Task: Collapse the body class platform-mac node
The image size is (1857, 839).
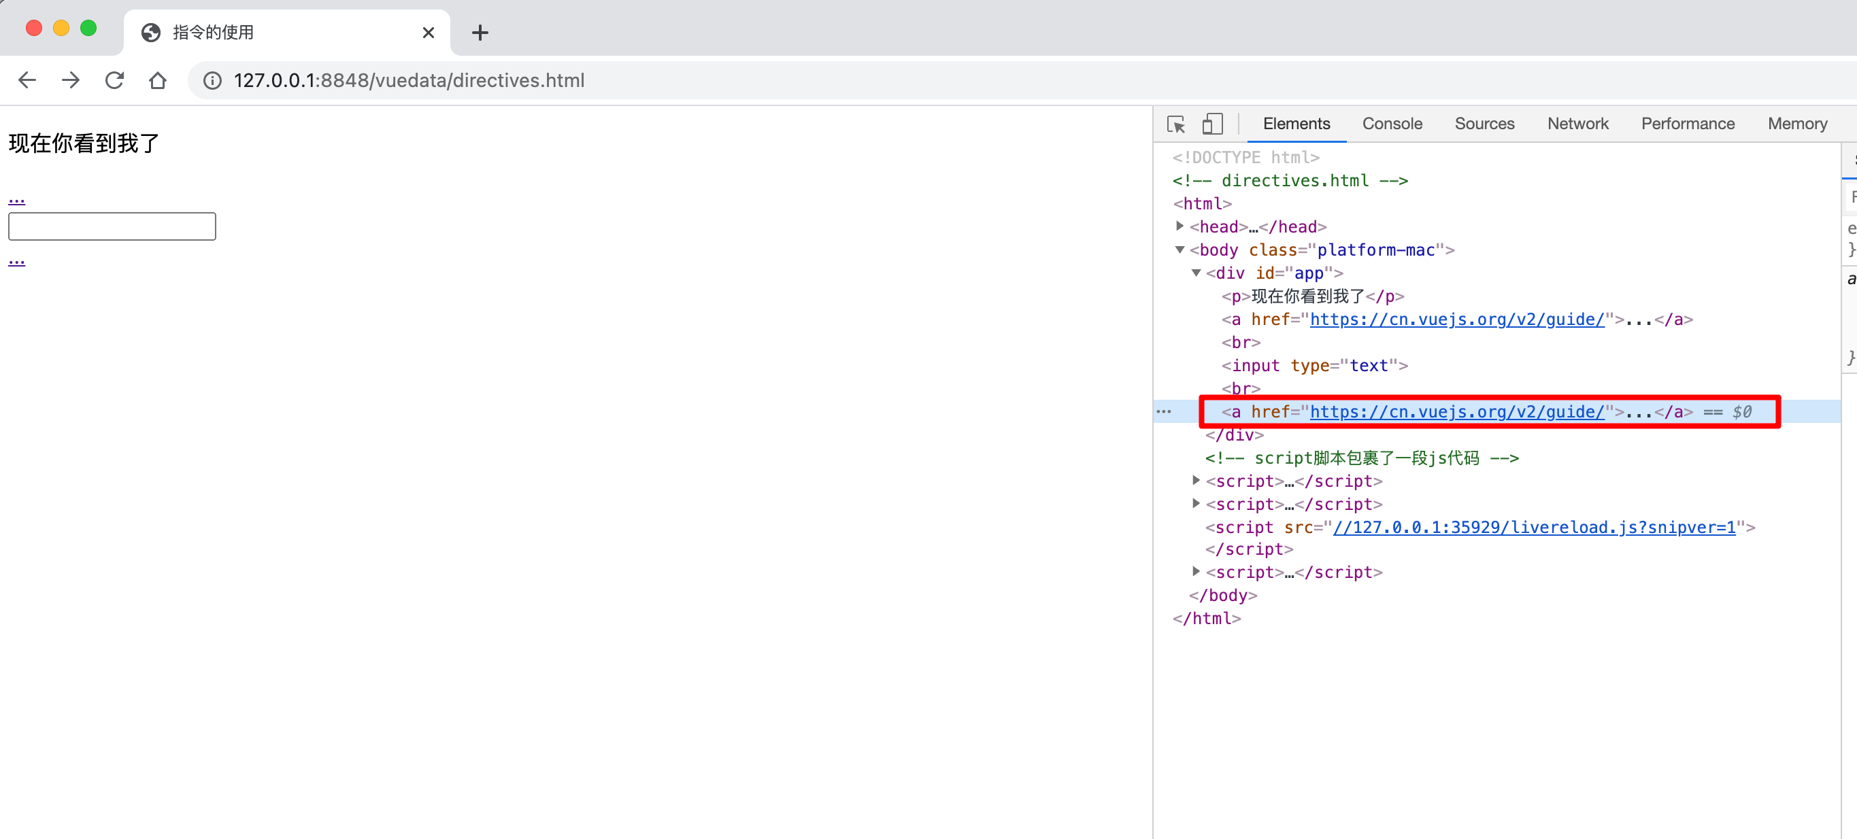Action: [1180, 250]
